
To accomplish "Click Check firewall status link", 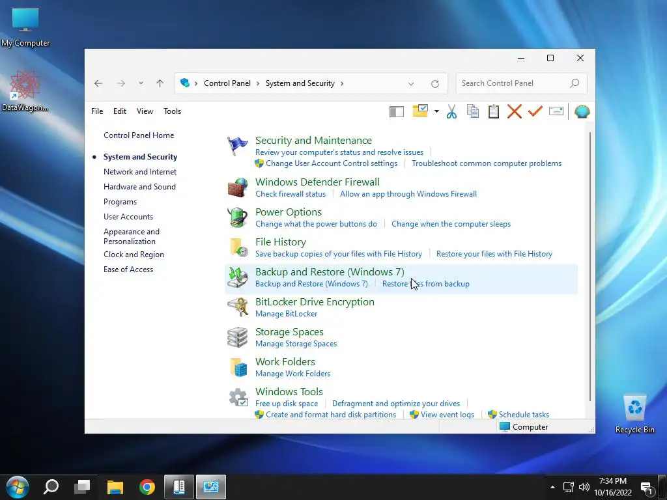I will tap(291, 194).
